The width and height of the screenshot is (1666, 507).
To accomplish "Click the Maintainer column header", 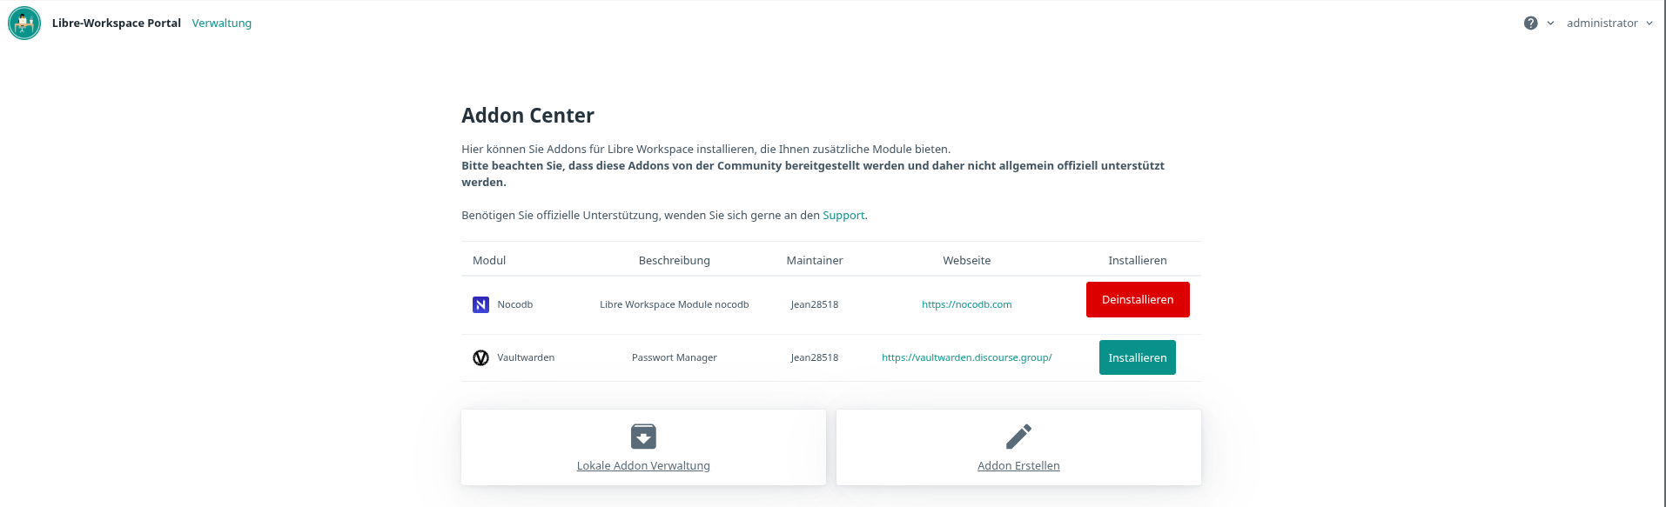I will [815, 261].
